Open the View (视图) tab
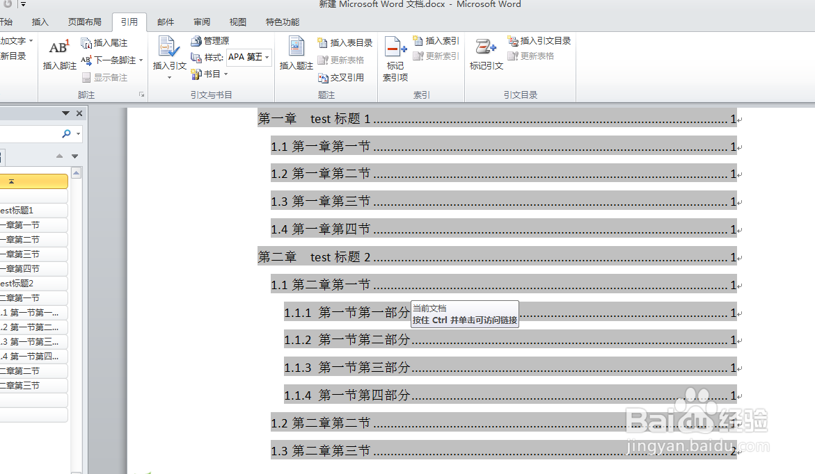The width and height of the screenshot is (815, 474). (x=237, y=22)
